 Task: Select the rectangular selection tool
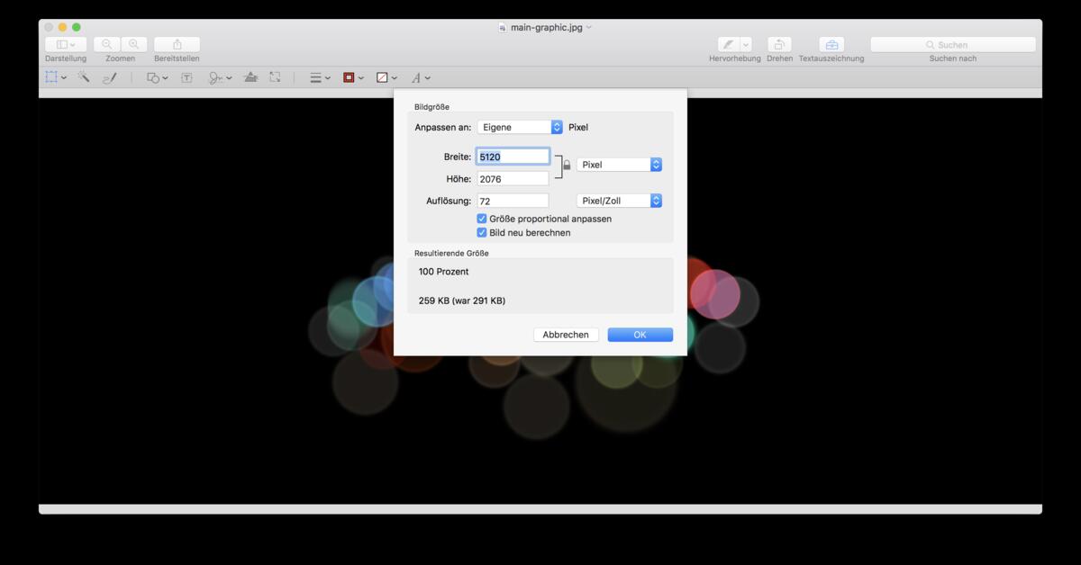(51, 77)
